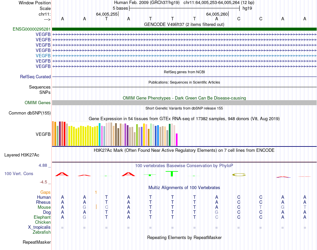Click the Mouse species row label
This screenshot has width=317, height=250.
[44, 207]
